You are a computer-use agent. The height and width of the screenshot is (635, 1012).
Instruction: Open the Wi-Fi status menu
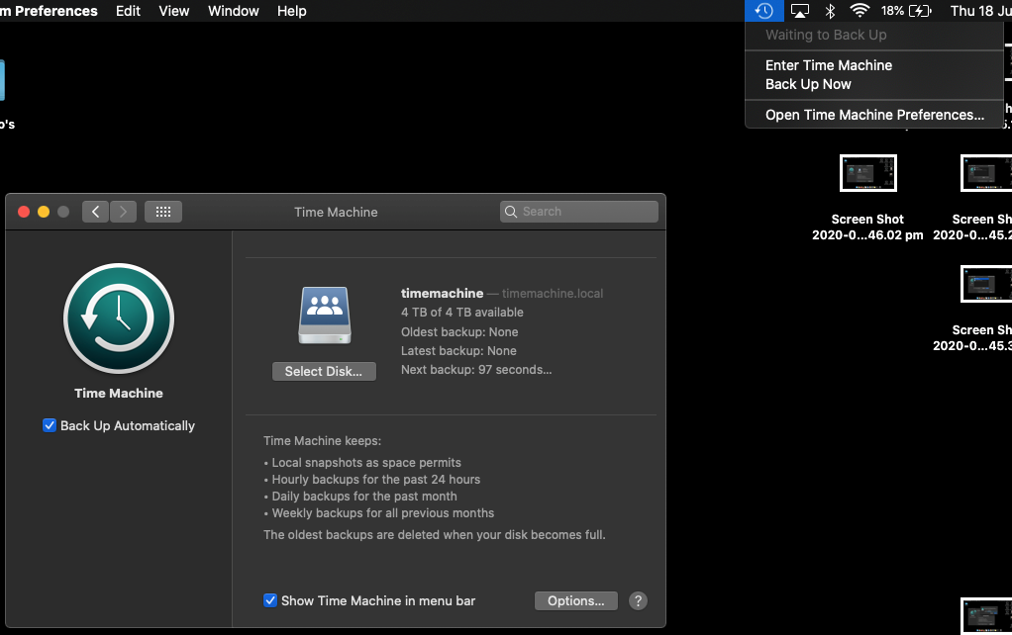click(860, 11)
